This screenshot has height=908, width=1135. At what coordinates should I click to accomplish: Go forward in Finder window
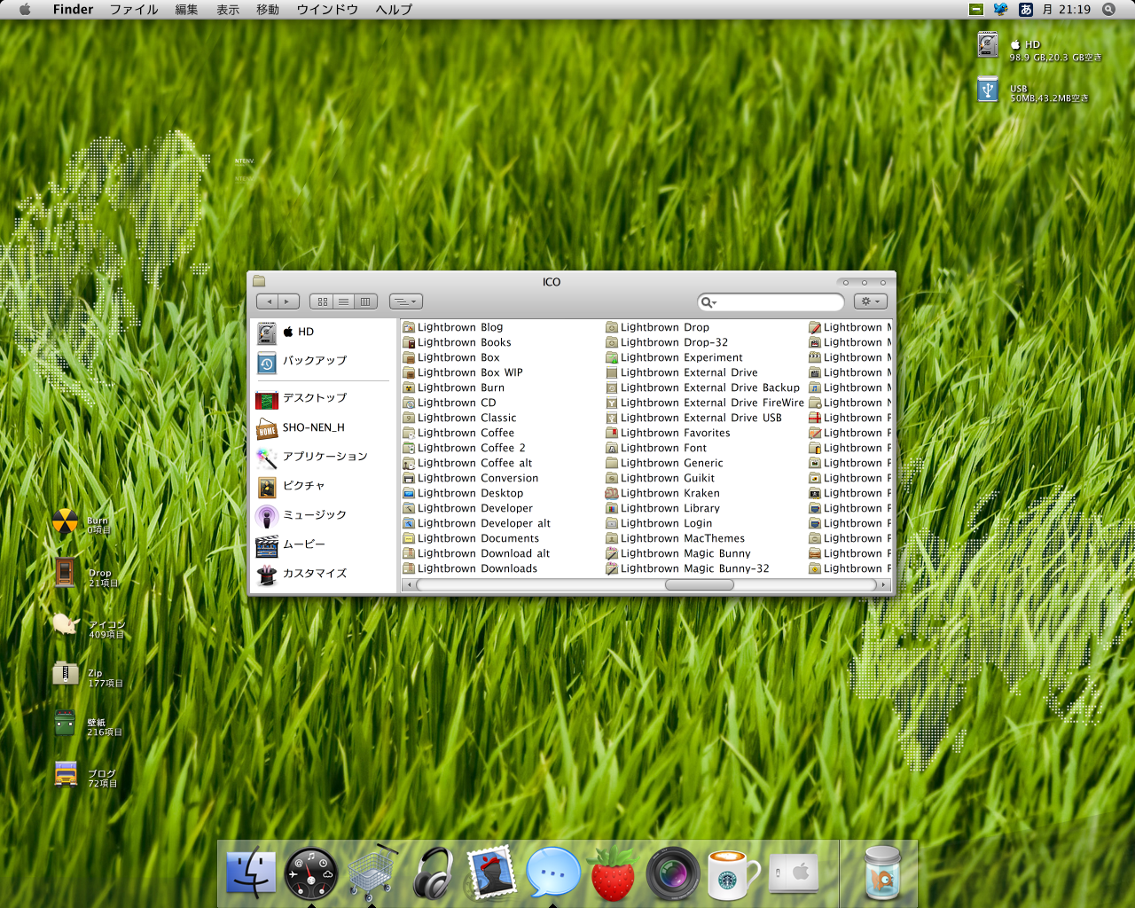pyautogui.click(x=288, y=301)
